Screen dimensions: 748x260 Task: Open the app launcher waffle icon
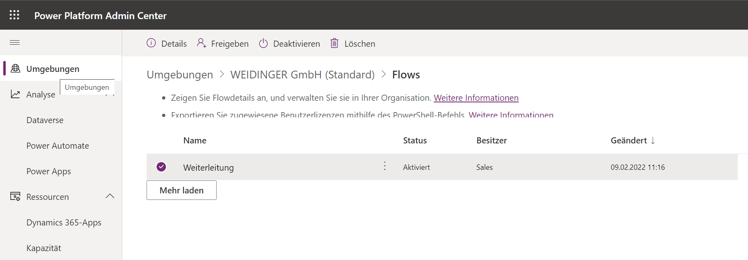[x=14, y=15]
